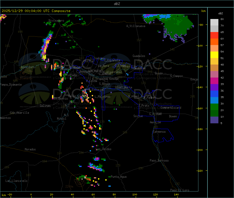Click the A_Villanueva place label
Image resolution: width=234 pixels, height=198 pixels.
[136, 26]
